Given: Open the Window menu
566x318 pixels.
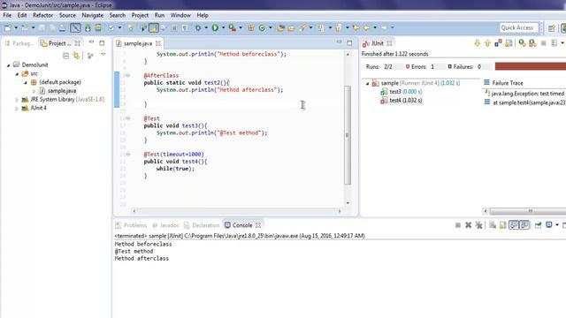Looking at the screenshot, I should pos(180,15).
